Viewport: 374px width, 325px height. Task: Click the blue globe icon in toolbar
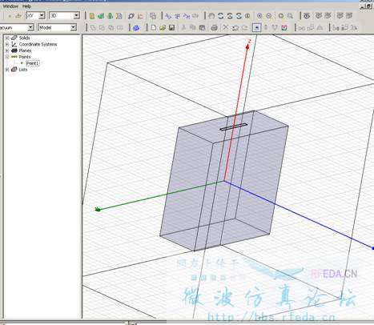pos(136,28)
